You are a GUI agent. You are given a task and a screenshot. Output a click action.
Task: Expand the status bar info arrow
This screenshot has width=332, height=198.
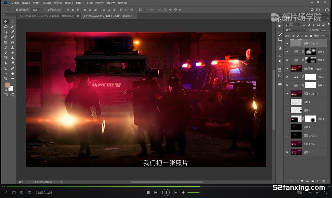click(x=61, y=182)
